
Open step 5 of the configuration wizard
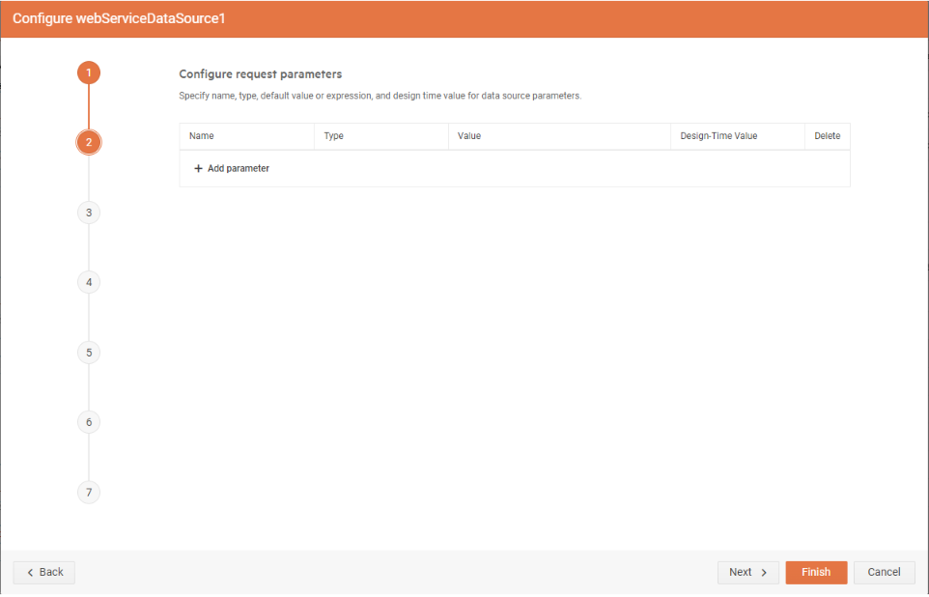[88, 352]
